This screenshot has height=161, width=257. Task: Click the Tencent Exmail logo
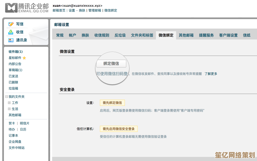[x=27, y=8]
